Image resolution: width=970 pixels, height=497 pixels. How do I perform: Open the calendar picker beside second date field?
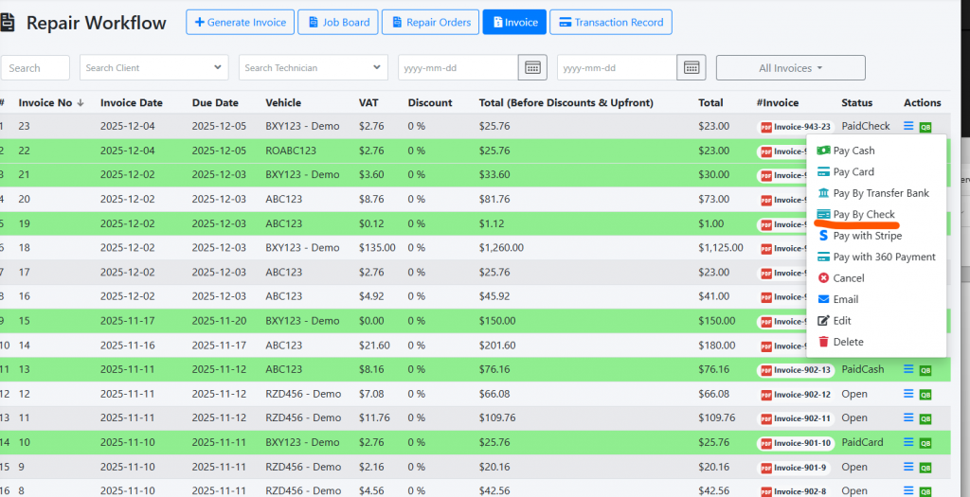pyautogui.click(x=692, y=67)
